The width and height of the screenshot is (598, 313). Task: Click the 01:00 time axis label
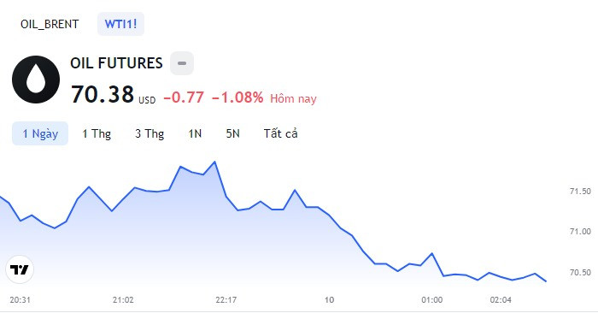tap(432, 300)
